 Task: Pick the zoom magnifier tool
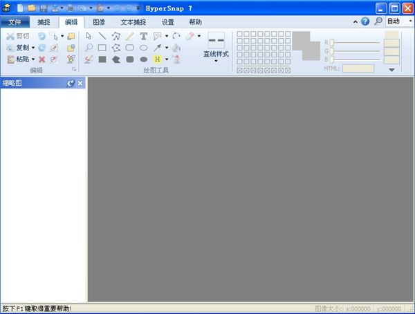point(89,48)
